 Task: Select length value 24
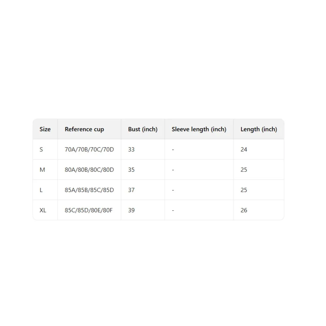tap(244, 150)
